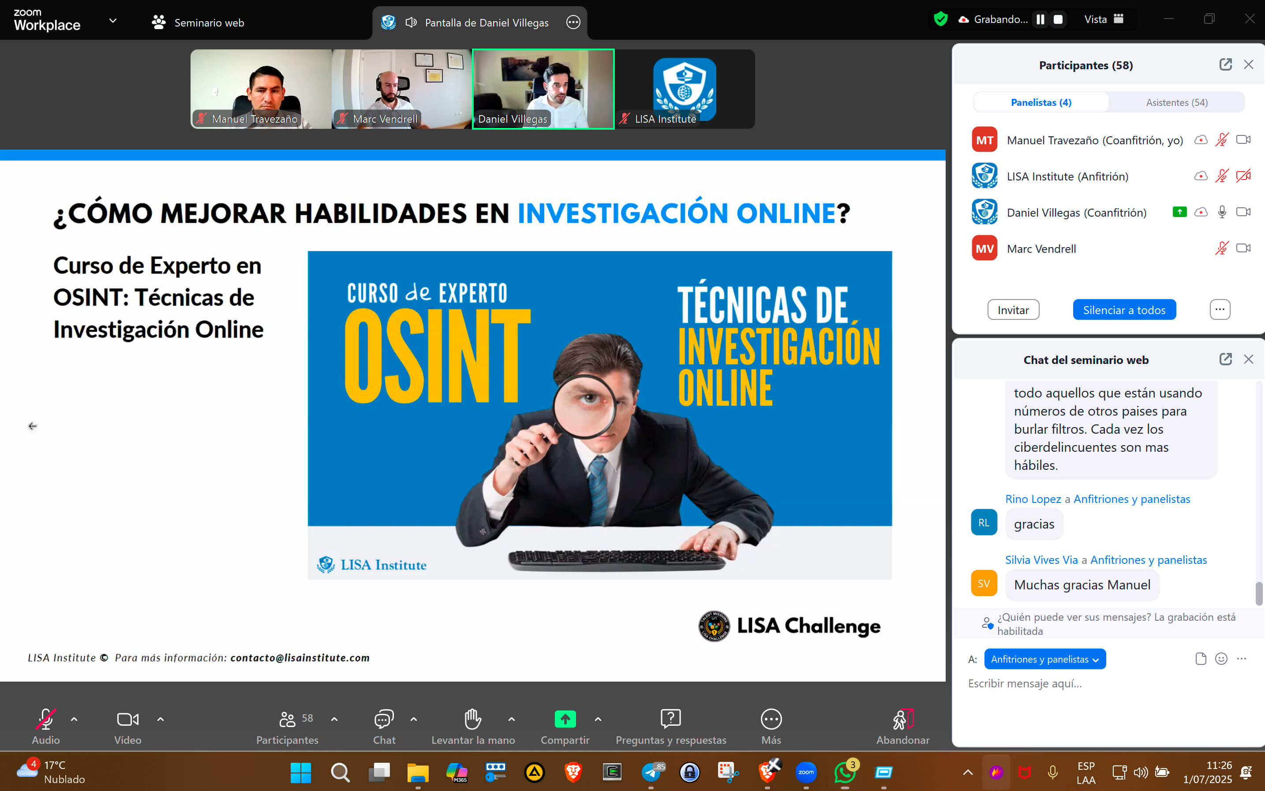This screenshot has height=791, width=1265.
Task: Expand video options caret next to Vídeo
Action: coord(161,720)
